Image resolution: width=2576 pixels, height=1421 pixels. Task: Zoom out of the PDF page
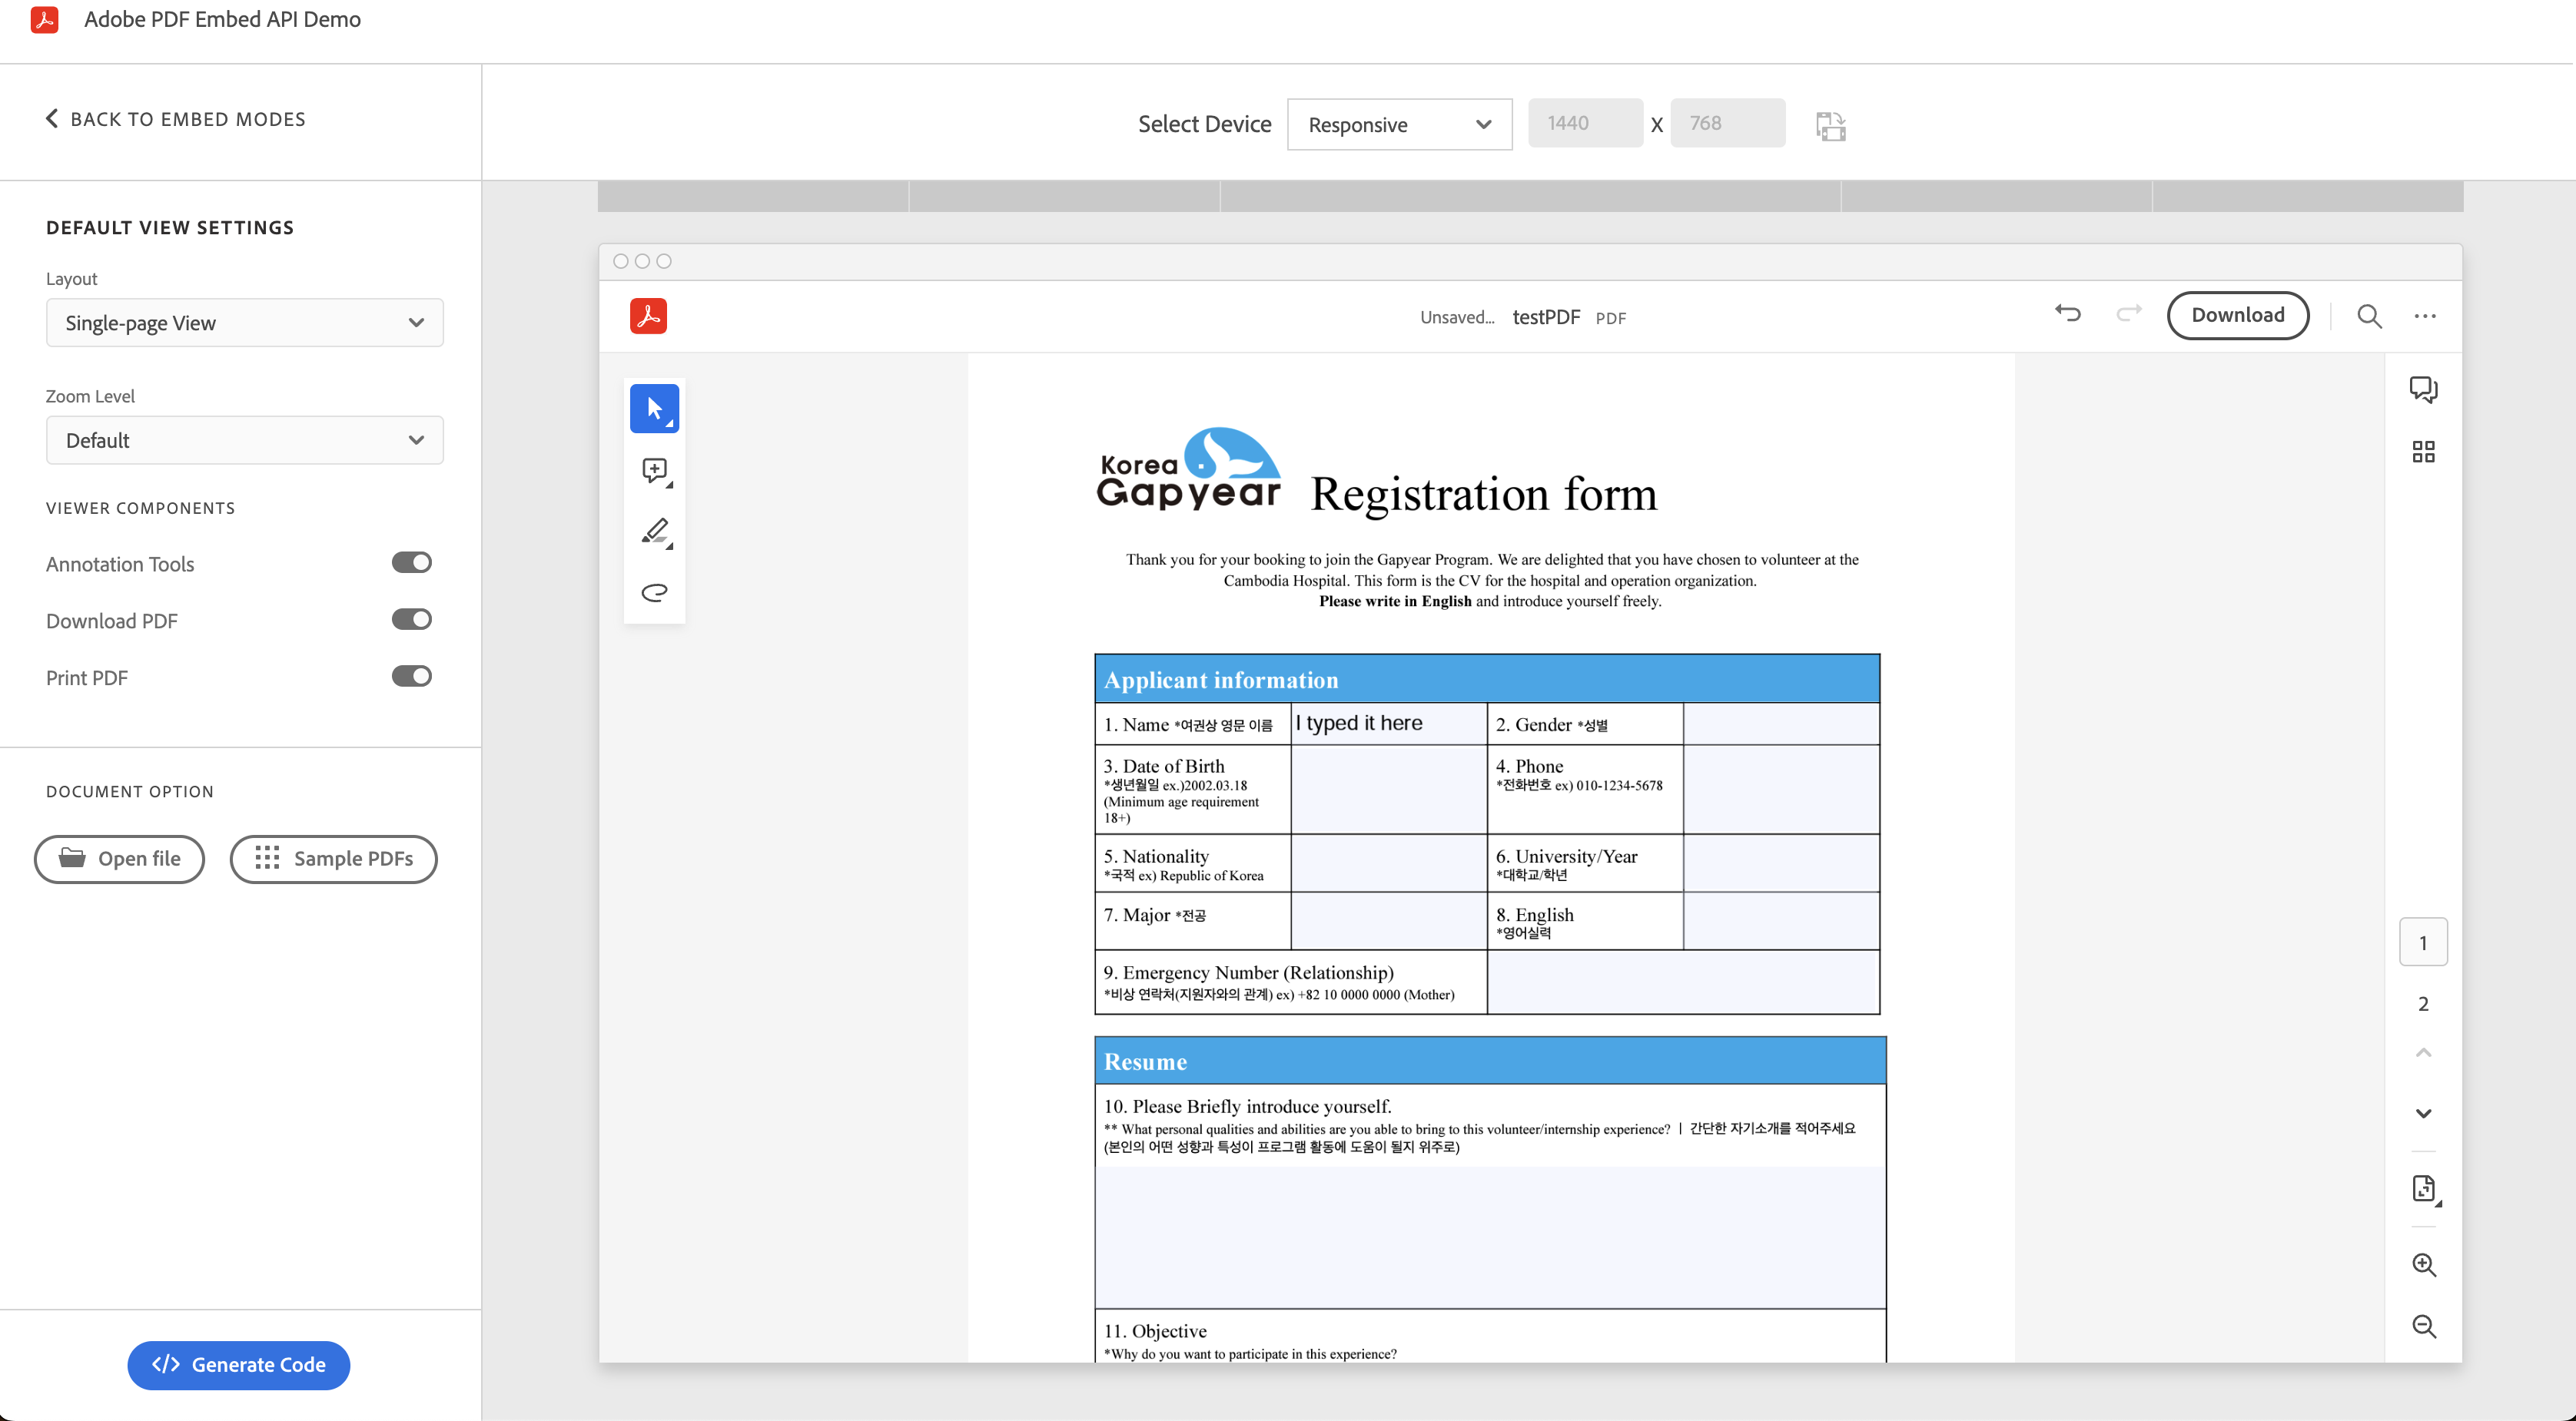point(2424,1326)
